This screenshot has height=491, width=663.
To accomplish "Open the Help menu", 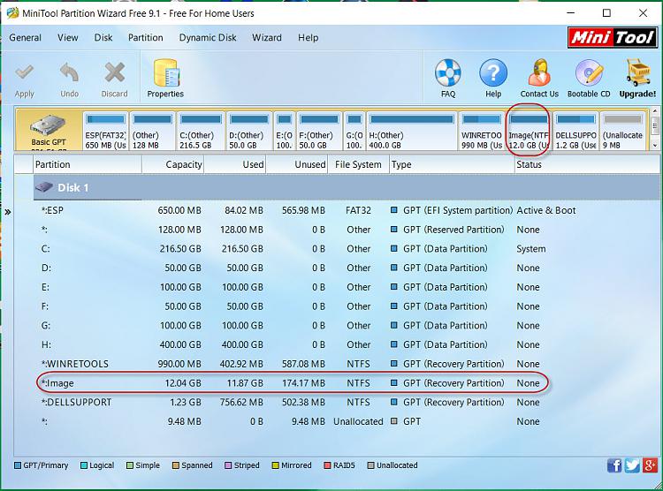I will (x=308, y=38).
